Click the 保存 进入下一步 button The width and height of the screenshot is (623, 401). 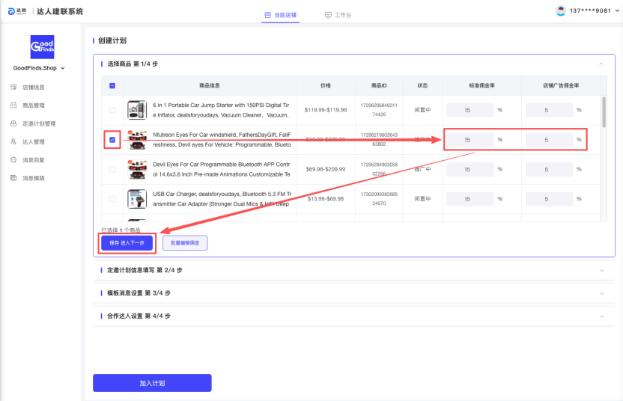point(127,243)
